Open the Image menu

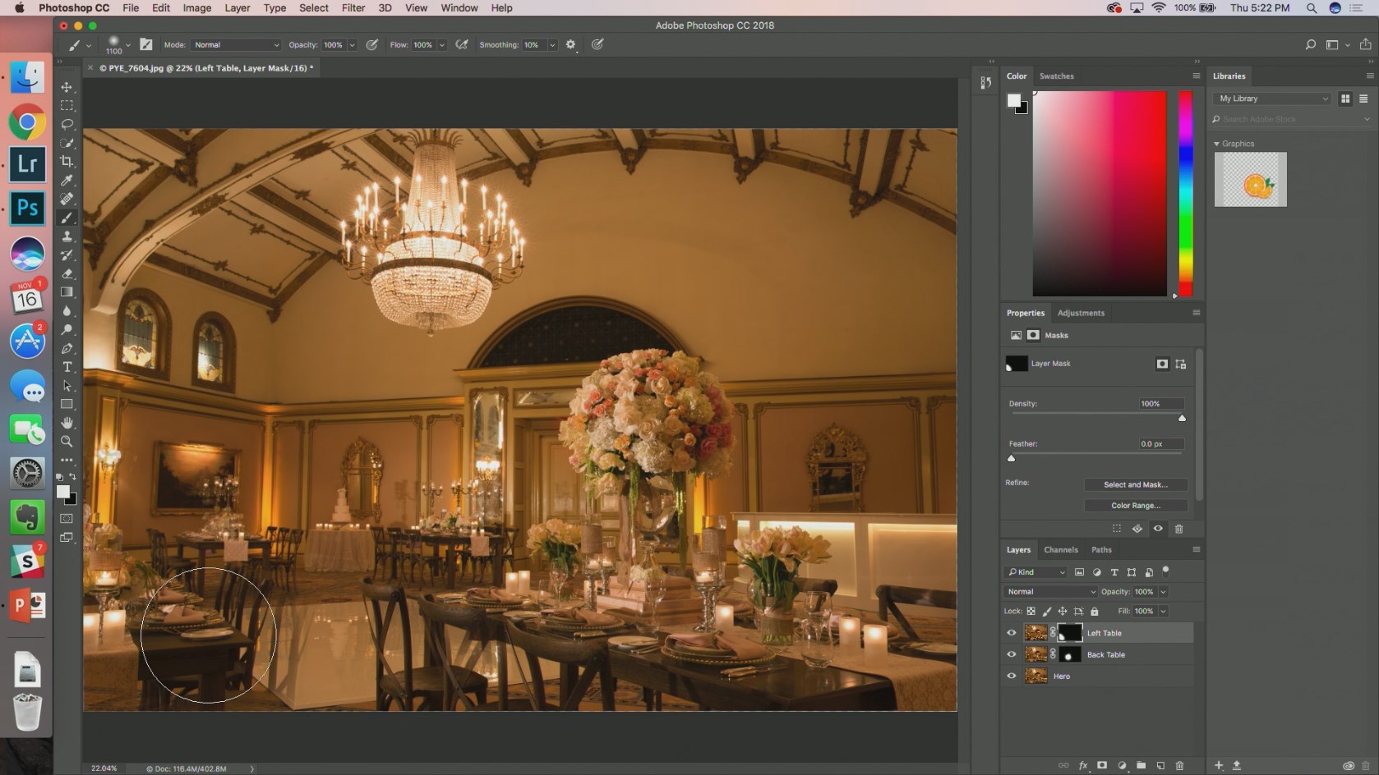[196, 7]
